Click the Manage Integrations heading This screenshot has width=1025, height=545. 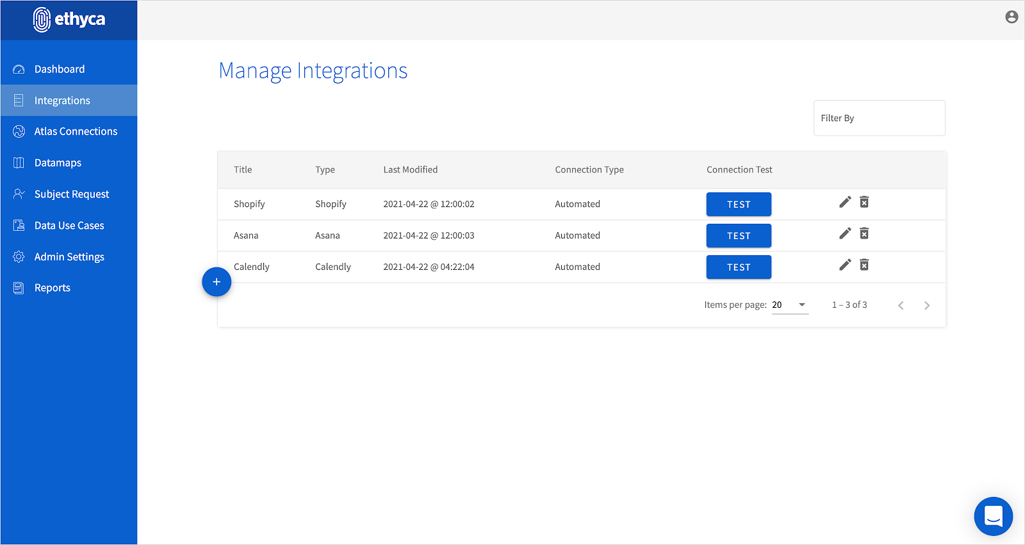(x=313, y=71)
